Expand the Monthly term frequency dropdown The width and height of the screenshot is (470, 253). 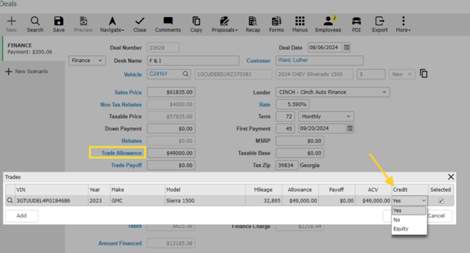coord(326,116)
